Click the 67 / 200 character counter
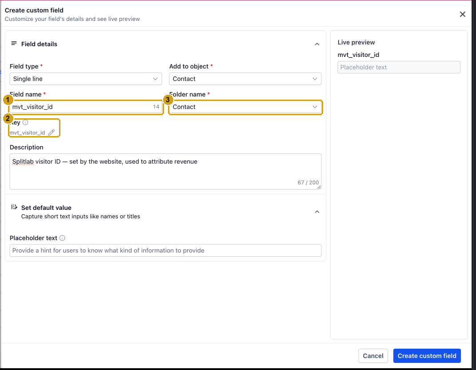 click(308, 182)
